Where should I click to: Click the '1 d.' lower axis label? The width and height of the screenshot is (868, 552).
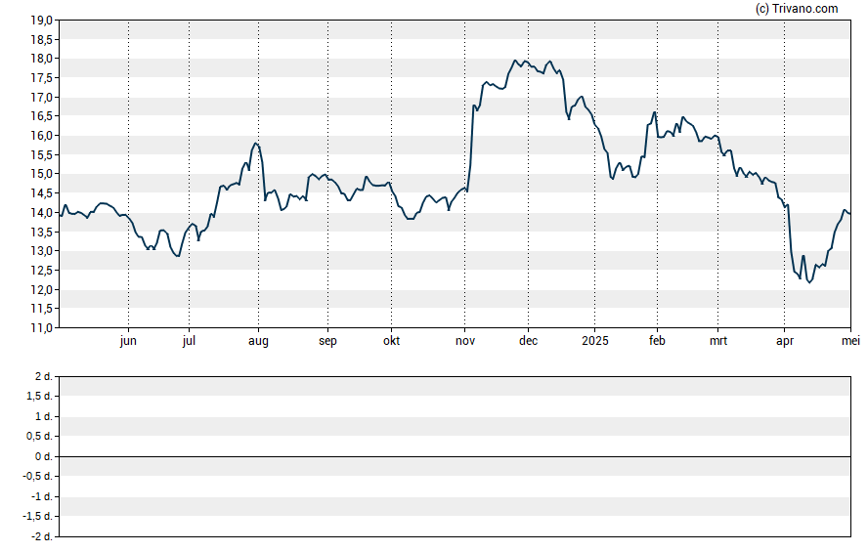(x=44, y=416)
